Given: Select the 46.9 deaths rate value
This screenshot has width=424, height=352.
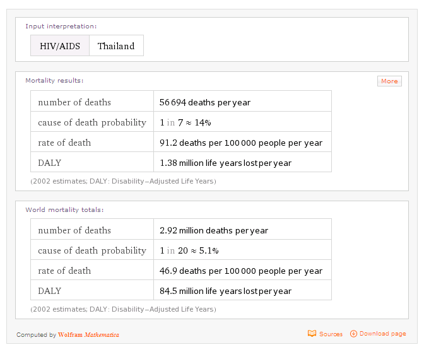Looking at the screenshot, I should point(241,271).
